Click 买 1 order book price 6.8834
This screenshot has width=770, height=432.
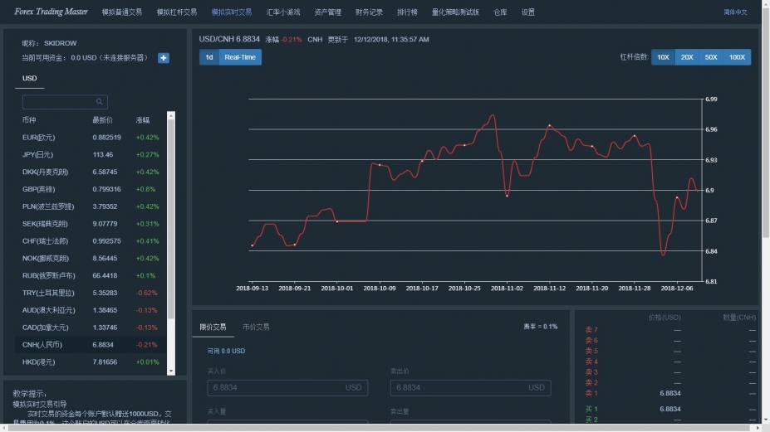(669, 409)
